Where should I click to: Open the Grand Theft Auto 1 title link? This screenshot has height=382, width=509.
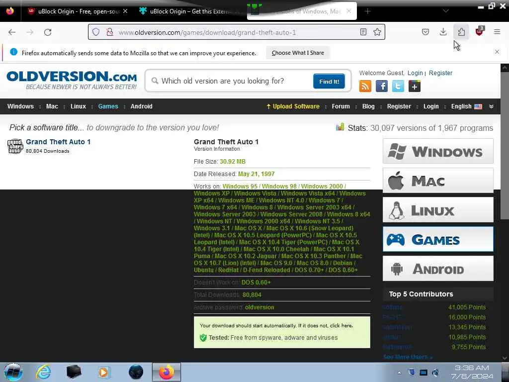coord(58,142)
